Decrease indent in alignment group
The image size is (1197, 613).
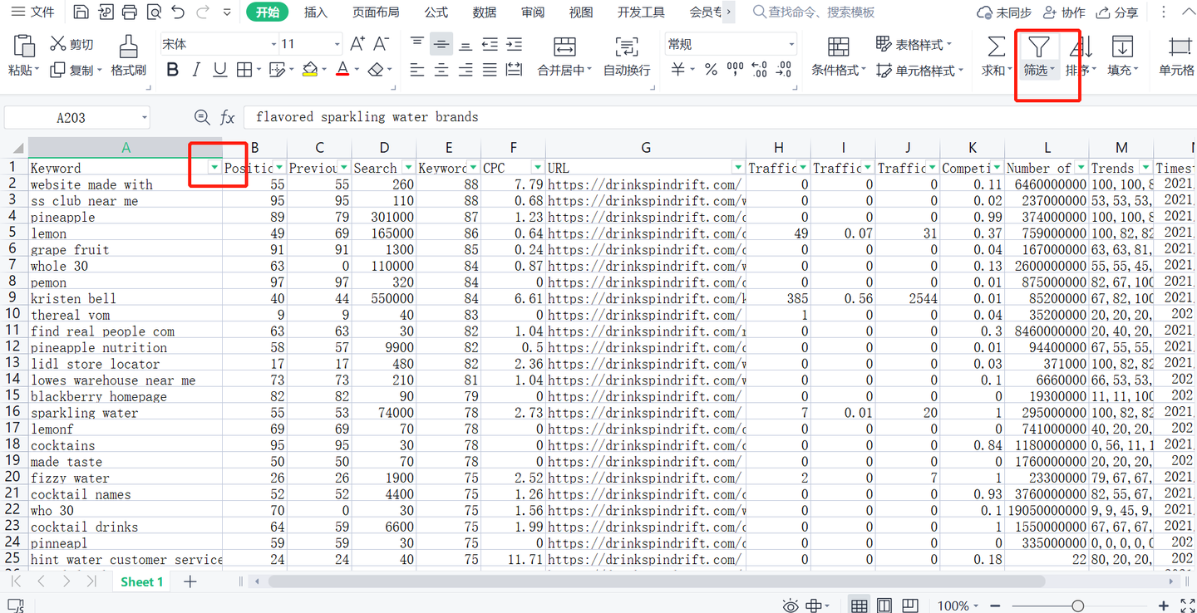pos(490,44)
